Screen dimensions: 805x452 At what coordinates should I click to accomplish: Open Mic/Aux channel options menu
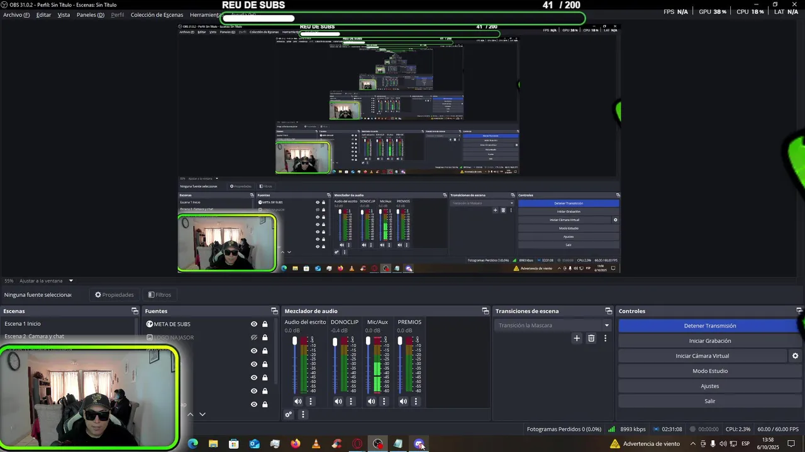[x=384, y=401]
